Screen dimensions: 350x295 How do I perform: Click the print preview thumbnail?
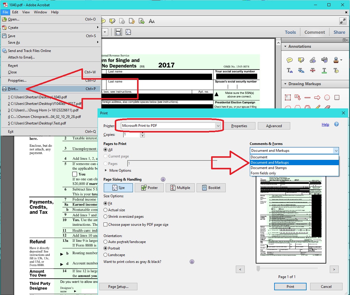tap(291, 219)
